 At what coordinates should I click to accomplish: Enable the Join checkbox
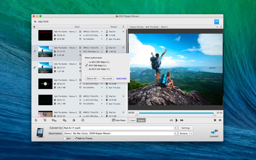65,139
